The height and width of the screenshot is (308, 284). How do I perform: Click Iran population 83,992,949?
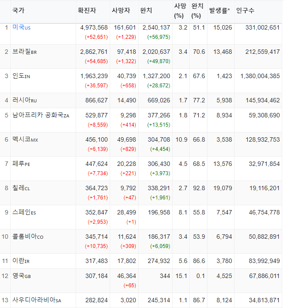(x=264, y=261)
